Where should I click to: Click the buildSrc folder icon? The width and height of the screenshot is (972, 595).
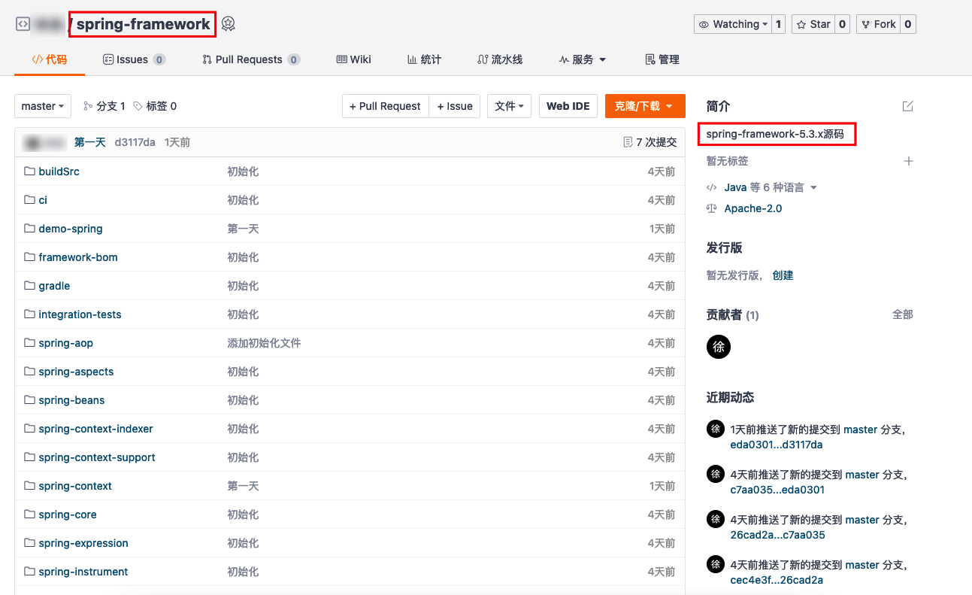click(30, 172)
